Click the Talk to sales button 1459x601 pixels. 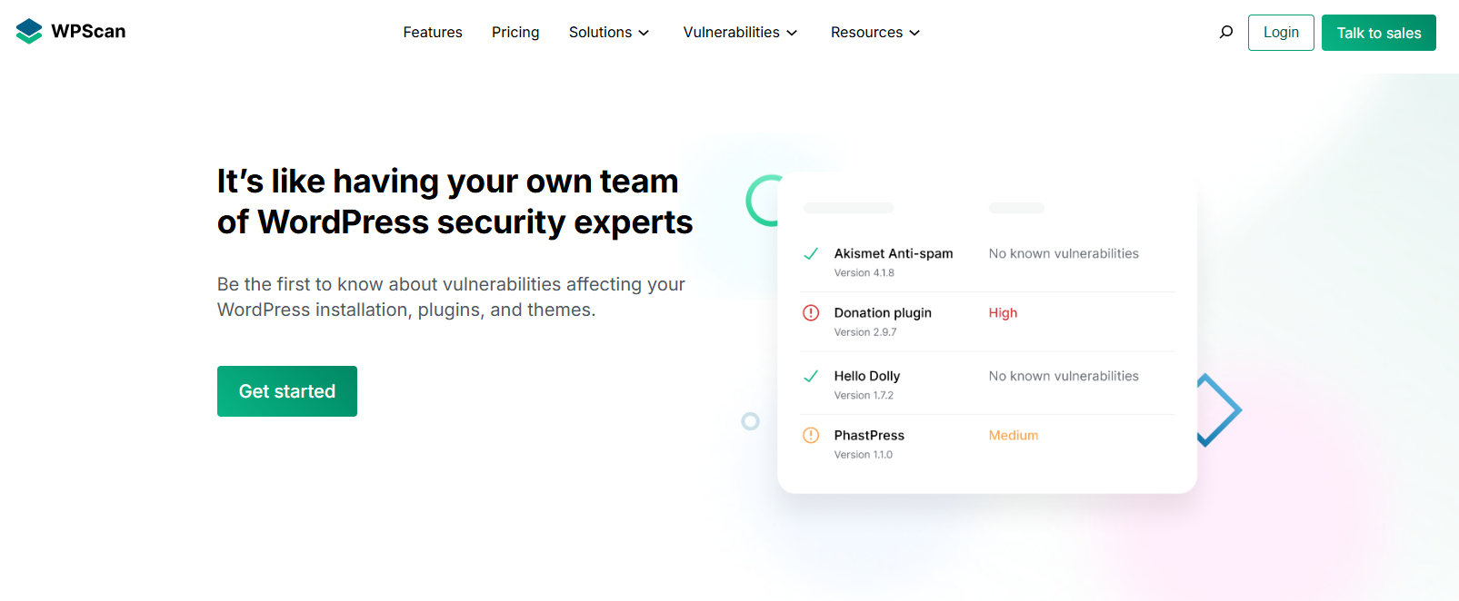(x=1378, y=32)
